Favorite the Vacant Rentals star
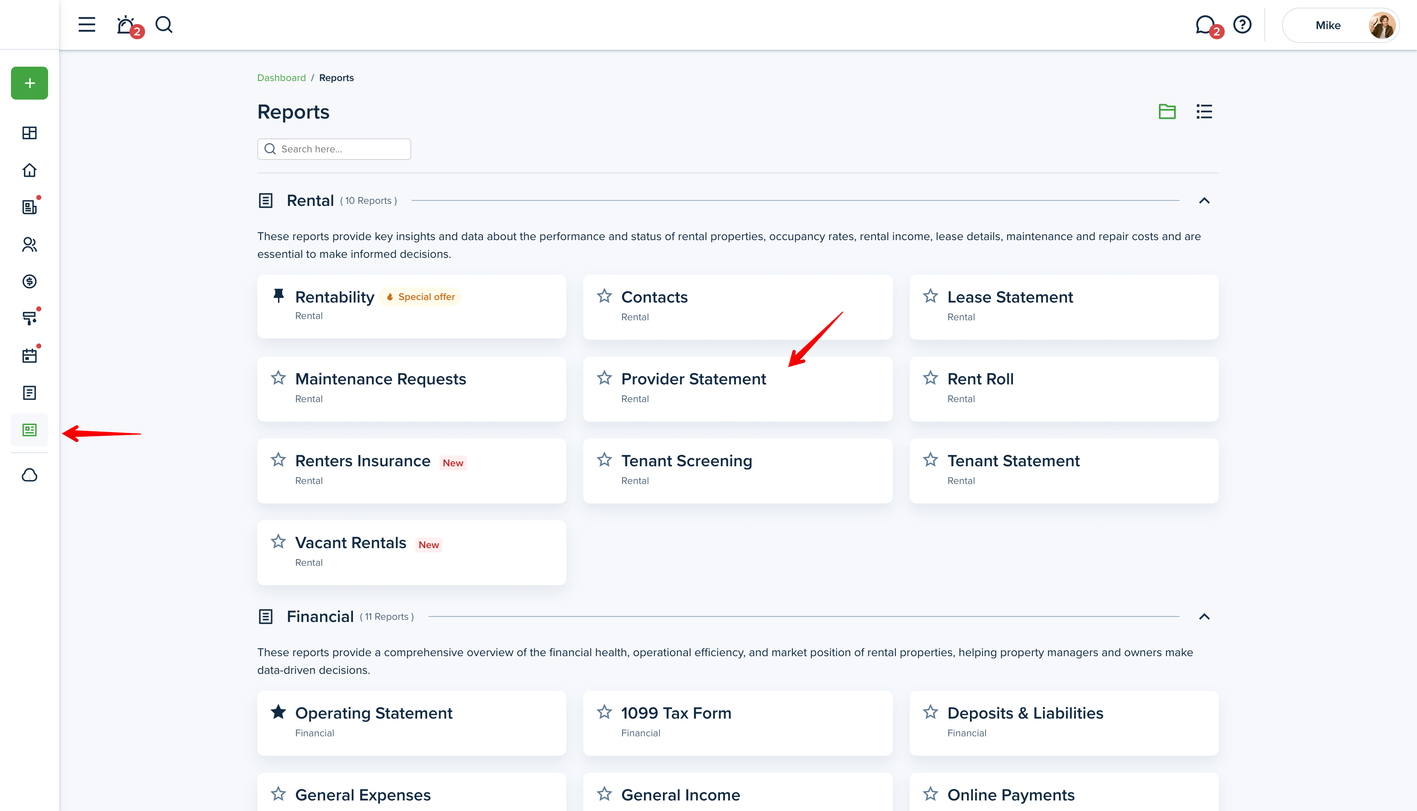 pos(278,541)
